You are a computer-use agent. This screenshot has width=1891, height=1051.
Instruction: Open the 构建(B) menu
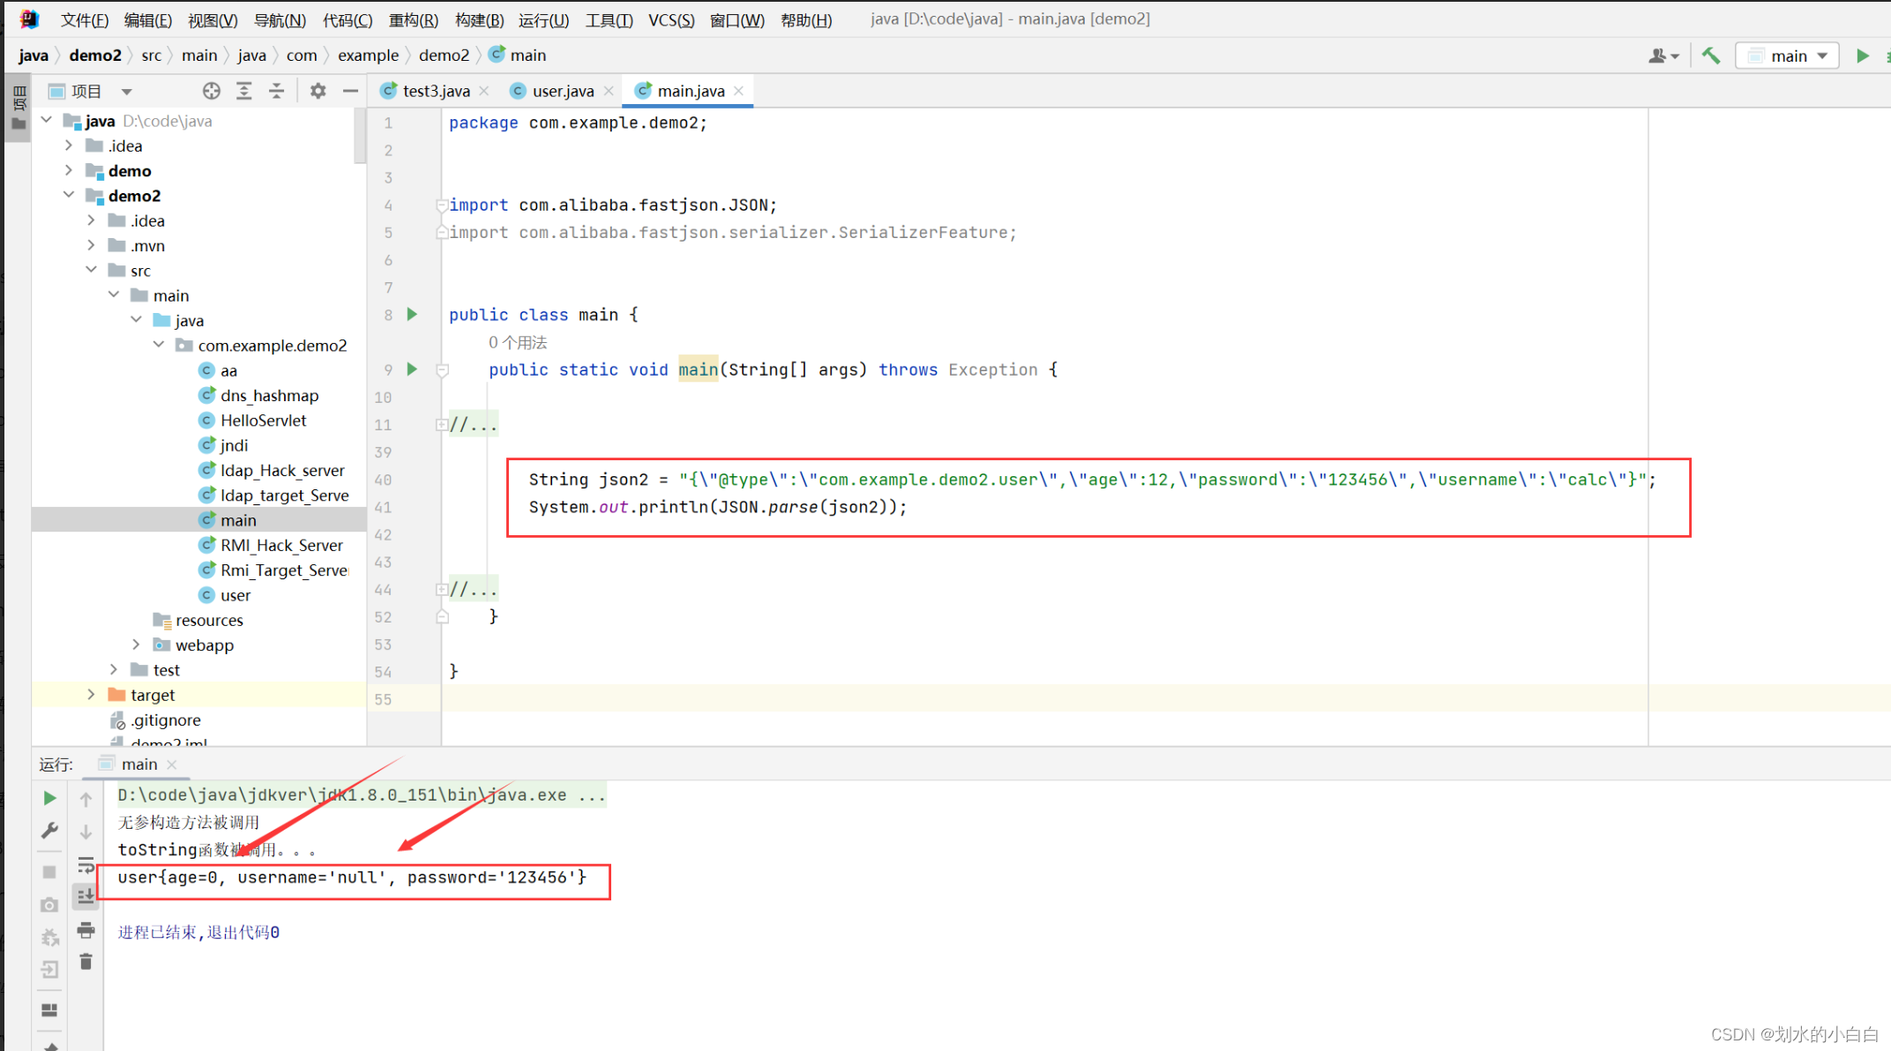[x=479, y=19]
